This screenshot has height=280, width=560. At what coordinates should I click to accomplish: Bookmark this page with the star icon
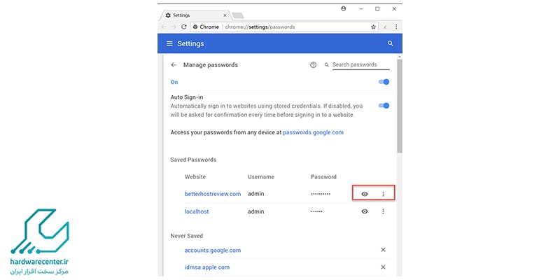coord(374,27)
